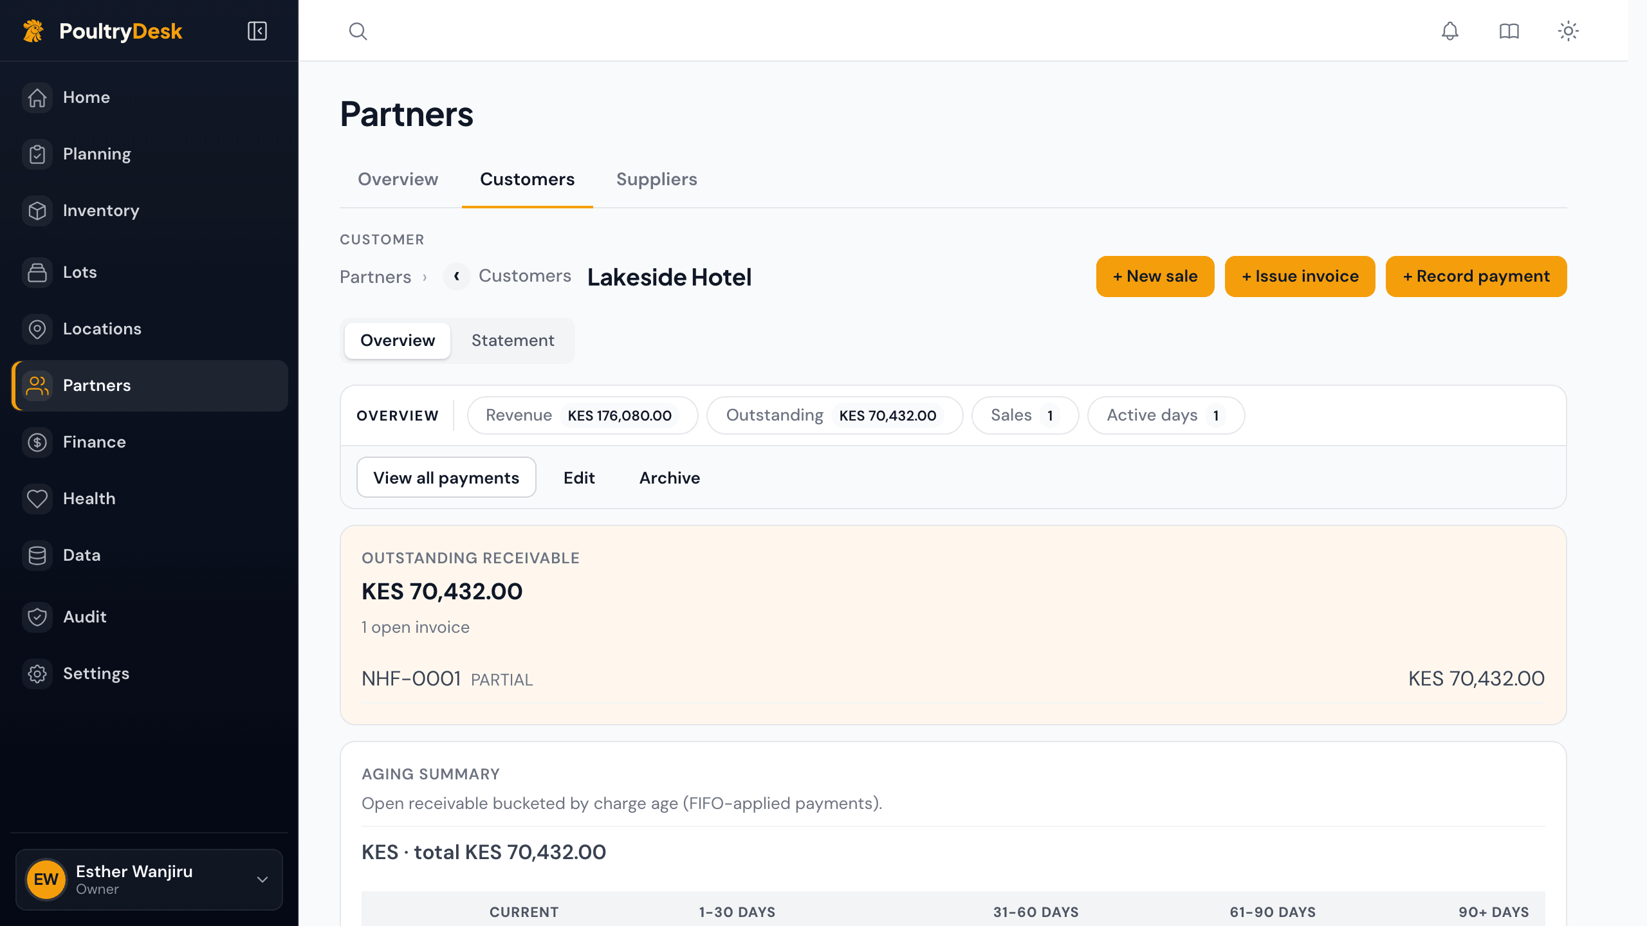
Task: Open Audit shield icon
Action: pyautogui.click(x=37, y=617)
